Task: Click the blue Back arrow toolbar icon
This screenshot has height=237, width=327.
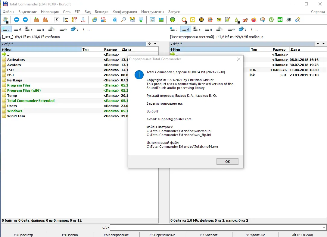Action: click(x=17, y=20)
